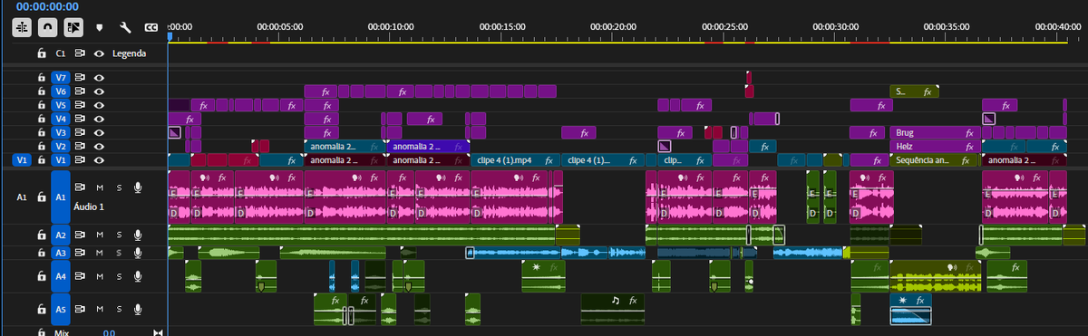Toggle the lock on track V6

(x=41, y=91)
